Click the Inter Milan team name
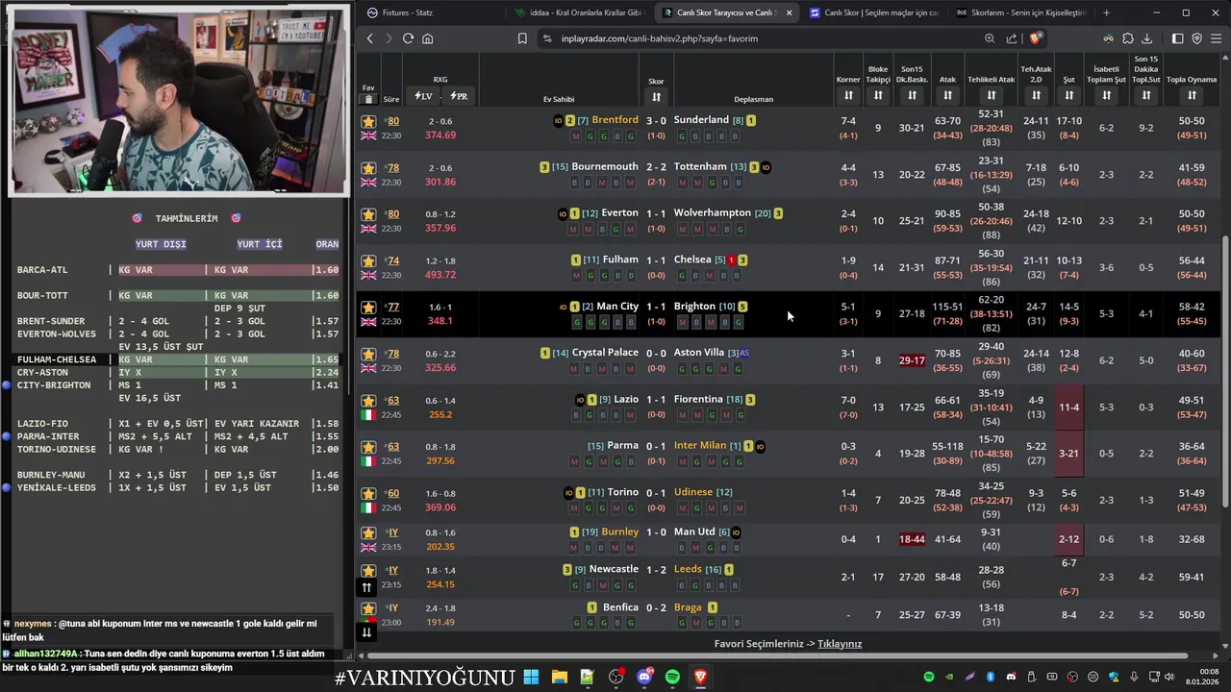 click(x=700, y=446)
